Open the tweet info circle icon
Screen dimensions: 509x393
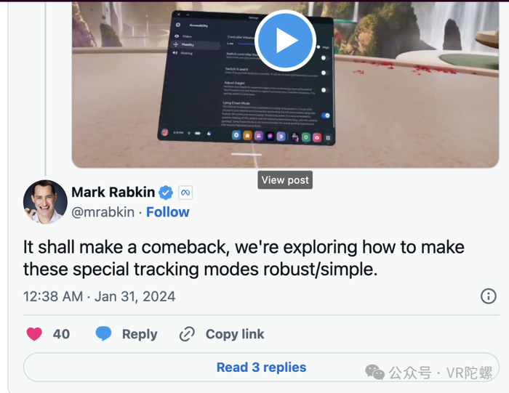(488, 296)
